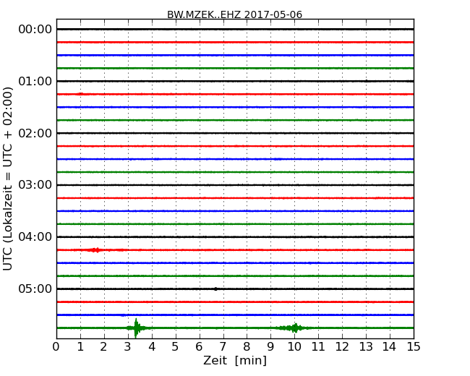Click the UTC Lokalzeit y-axis label

[9, 179]
